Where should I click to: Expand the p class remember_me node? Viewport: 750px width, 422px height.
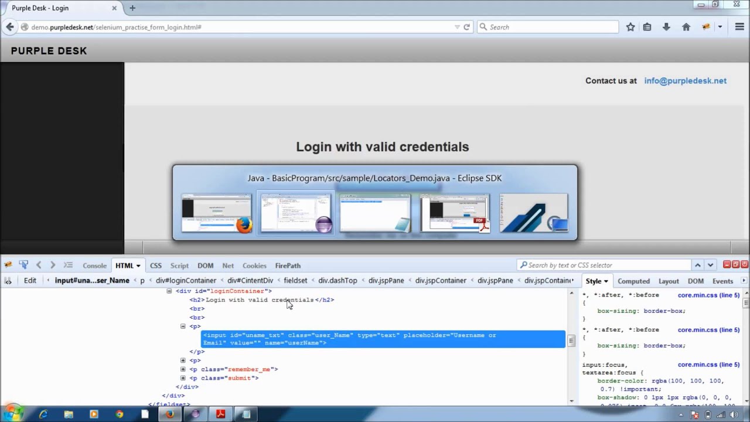click(x=183, y=369)
